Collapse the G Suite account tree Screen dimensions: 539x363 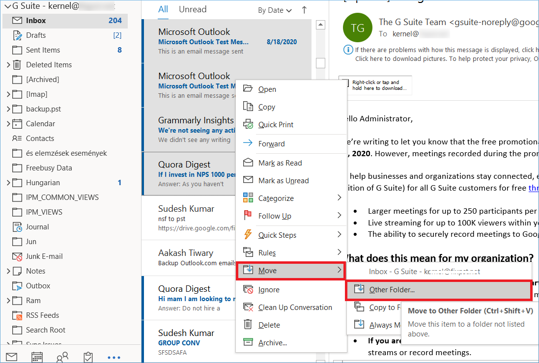pos(7,6)
